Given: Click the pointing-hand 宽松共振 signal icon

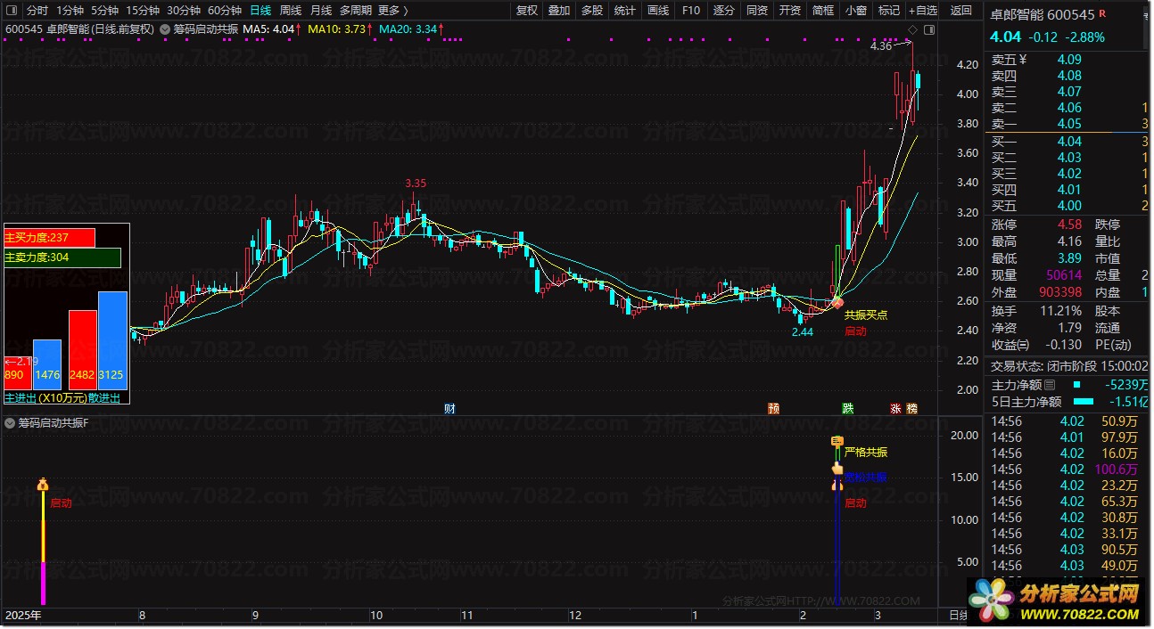Looking at the screenshot, I should point(837,469).
